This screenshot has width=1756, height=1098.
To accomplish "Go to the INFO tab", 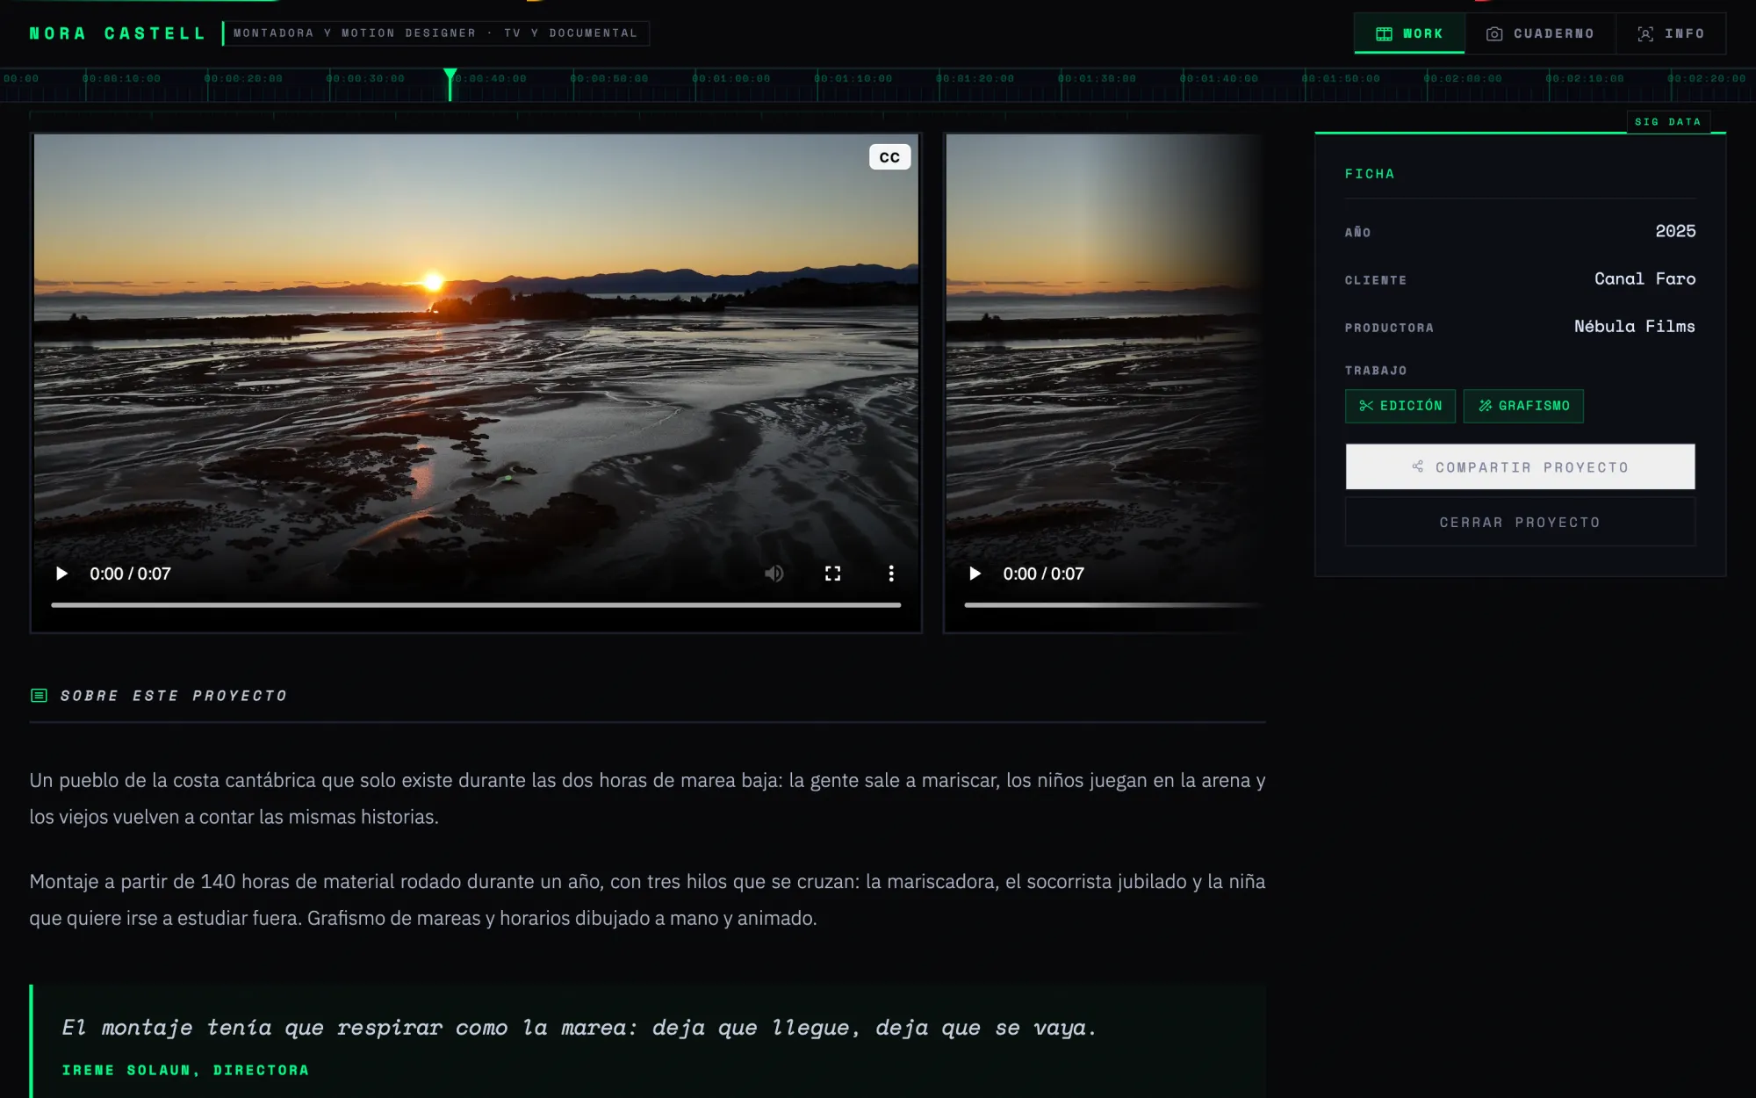I will pyautogui.click(x=1671, y=33).
